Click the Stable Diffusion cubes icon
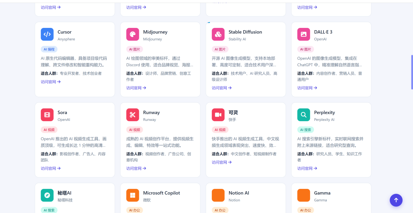Screen dimensions: 413x213 (218, 34)
